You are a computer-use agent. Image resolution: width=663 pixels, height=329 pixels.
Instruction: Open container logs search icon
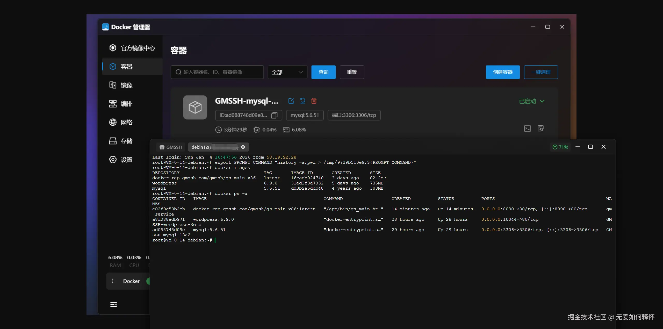coord(541,128)
